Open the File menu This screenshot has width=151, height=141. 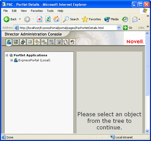click(6, 11)
